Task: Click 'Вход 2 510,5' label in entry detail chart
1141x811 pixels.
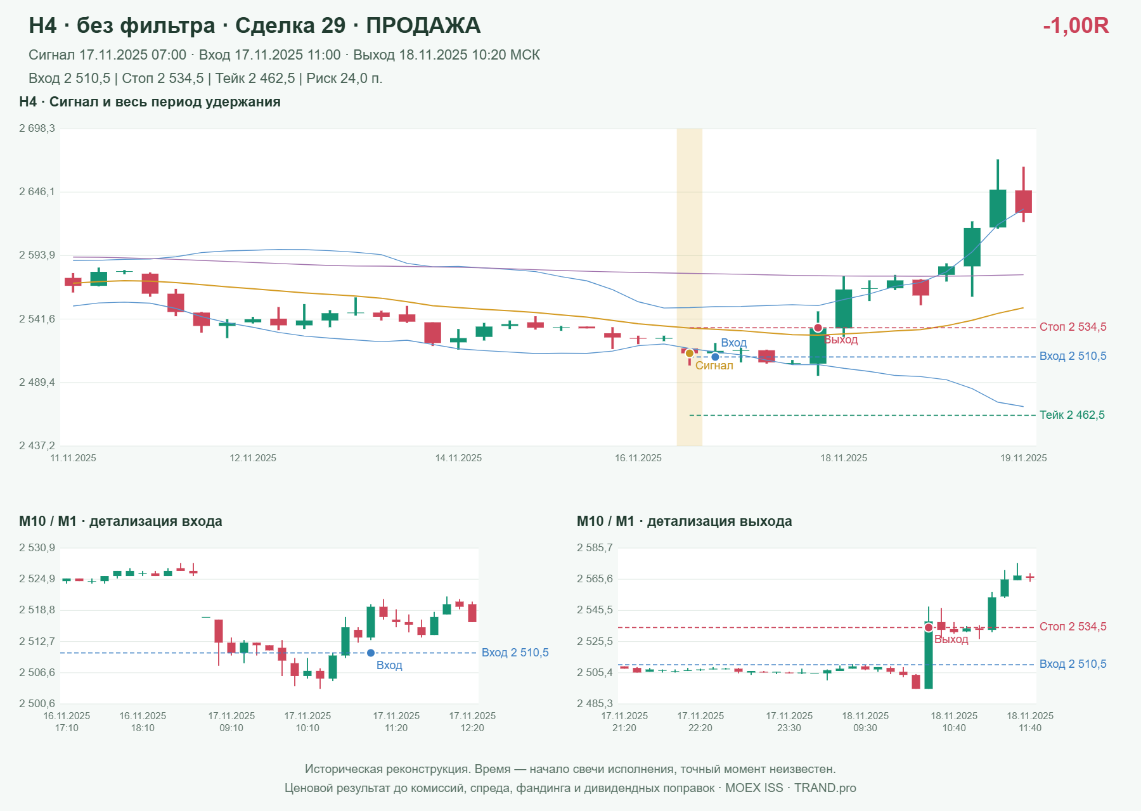Action: coord(515,653)
